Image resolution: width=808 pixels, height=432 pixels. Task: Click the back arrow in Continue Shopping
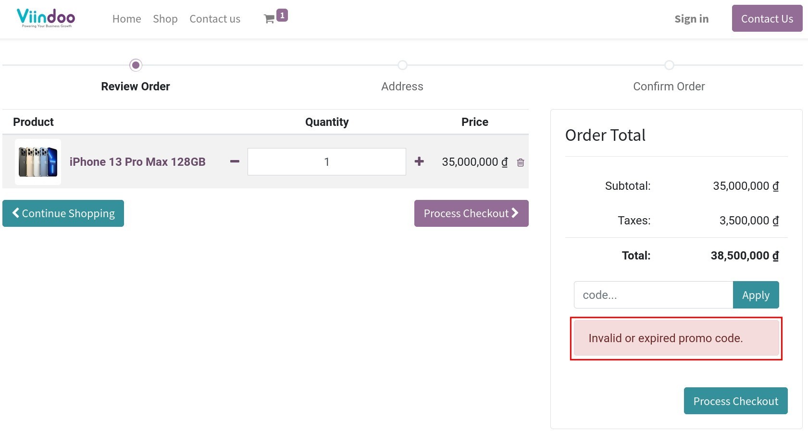(15, 213)
